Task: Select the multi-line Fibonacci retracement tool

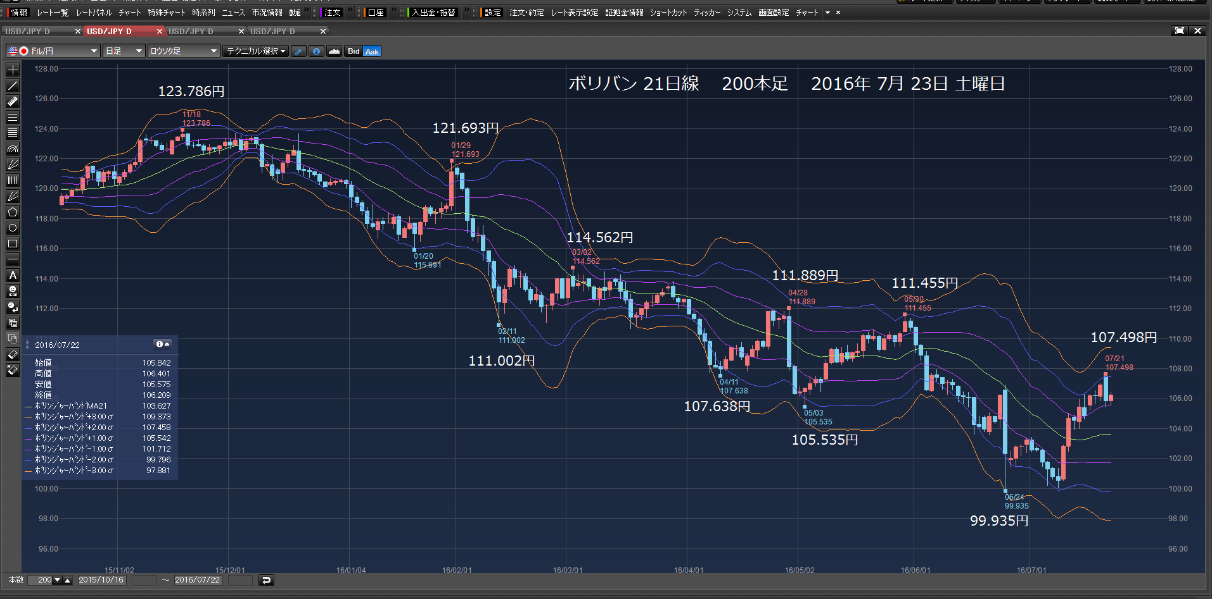Action: pos(13,133)
